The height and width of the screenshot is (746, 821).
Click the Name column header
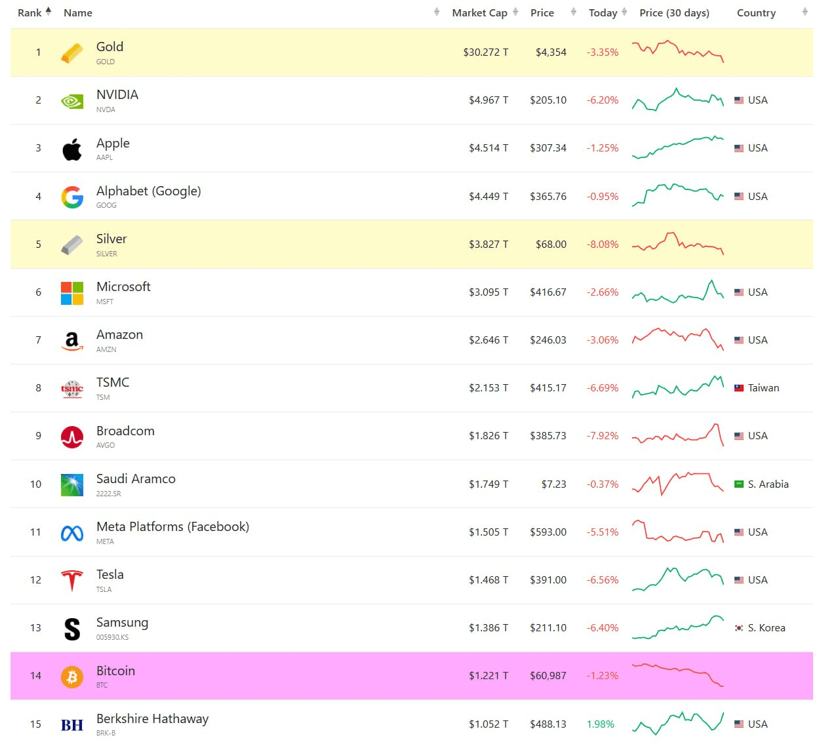tap(78, 12)
